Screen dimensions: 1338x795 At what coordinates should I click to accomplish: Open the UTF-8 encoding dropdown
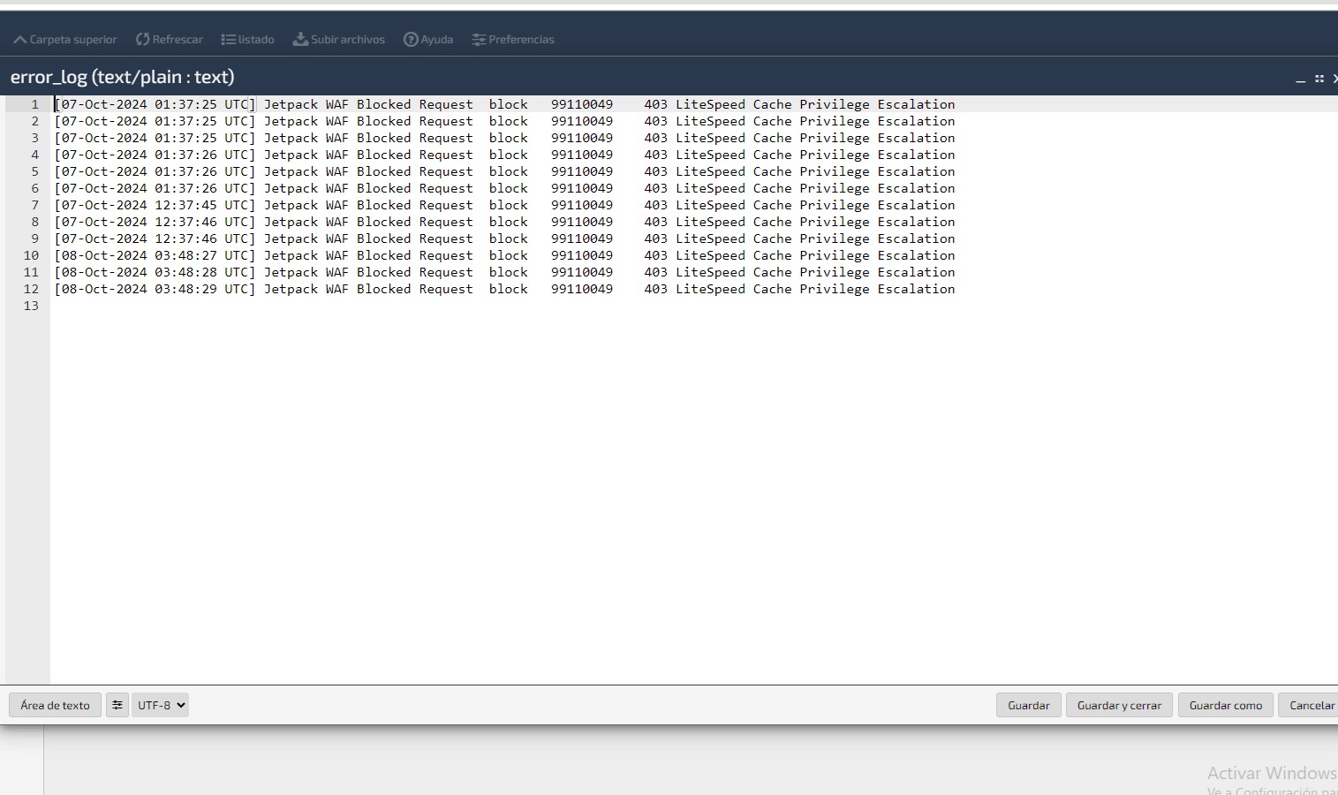[160, 705]
